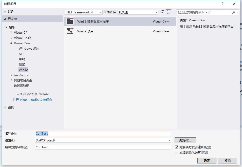Collapse the Visual C++ node
The width and height of the screenshot is (242, 167).
pos(11,43)
